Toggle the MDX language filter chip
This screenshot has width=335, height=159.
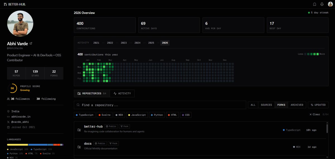pos(119,115)
